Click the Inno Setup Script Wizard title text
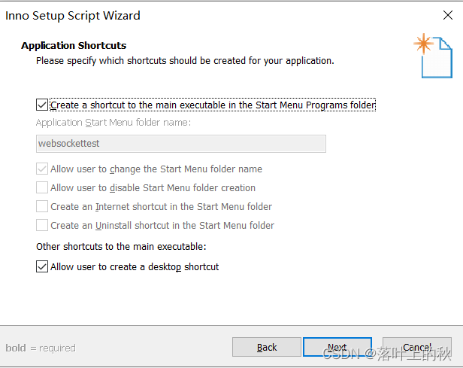The image size is (463, 368). [x=73, y=16]
